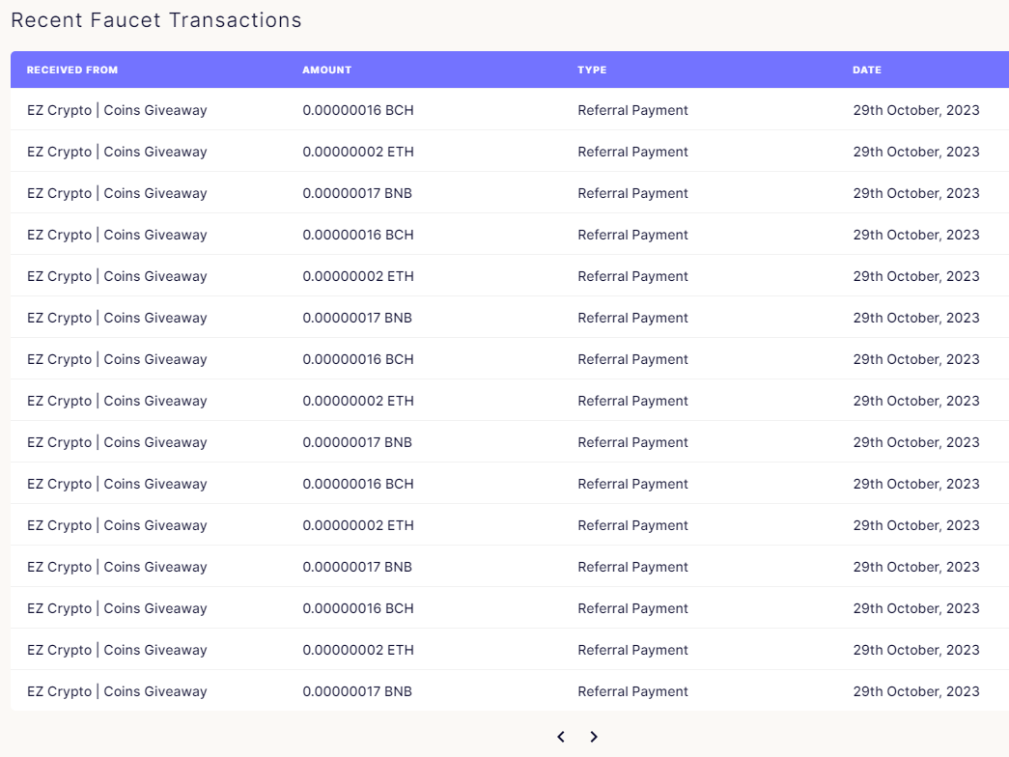Select the bottom row's 0.00000017 BNB amount
The image size is (1009, 757).
[x=357, y=691]
